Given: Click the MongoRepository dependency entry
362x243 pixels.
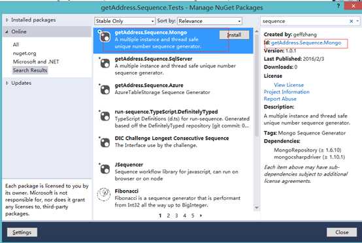Looking at the screenshot, I should (308, 150).
